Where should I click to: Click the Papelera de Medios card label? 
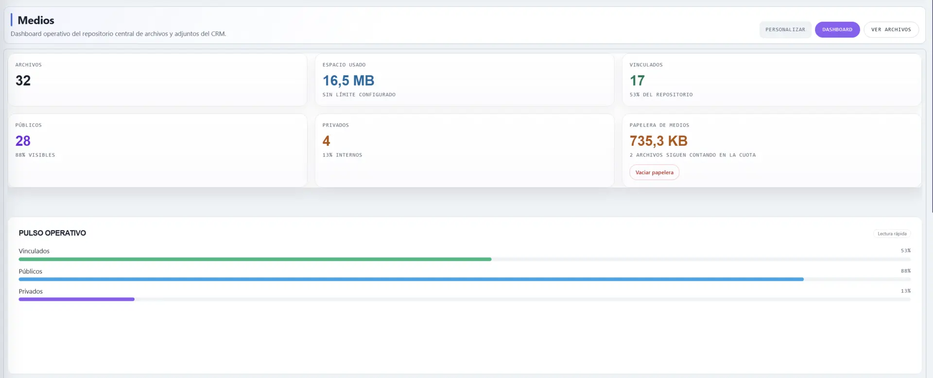(x=659, y=125)
